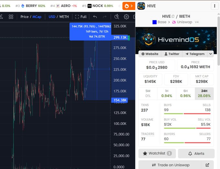Click the redo arrow in chart toolbar
Image resolution: width=220 pixels, height=169 pixels.
(104, 17)
